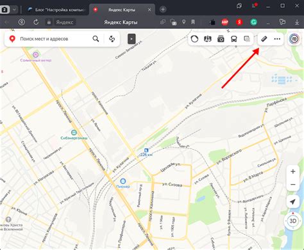This screenshot has height=250, width=304.
Task: Open the tab collections icon in title bar
Action: click(x=239, y=6)
